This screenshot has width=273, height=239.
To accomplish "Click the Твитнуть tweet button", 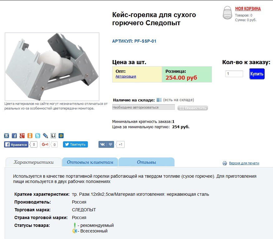I will 75,144.
